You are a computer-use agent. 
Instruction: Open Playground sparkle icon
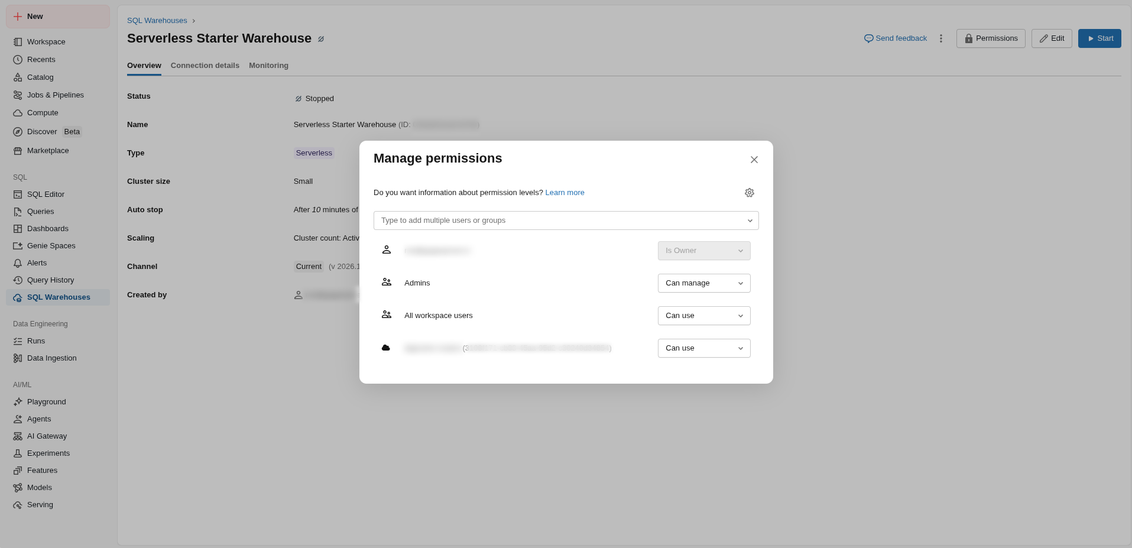pos(18,402)
